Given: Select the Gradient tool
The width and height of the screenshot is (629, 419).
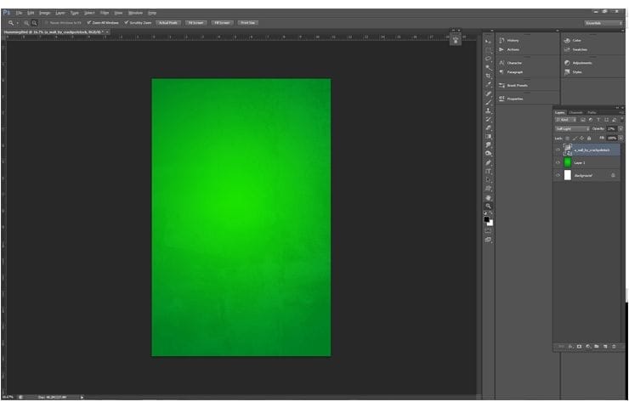Looking at the screenshot, I should (488, 137).
